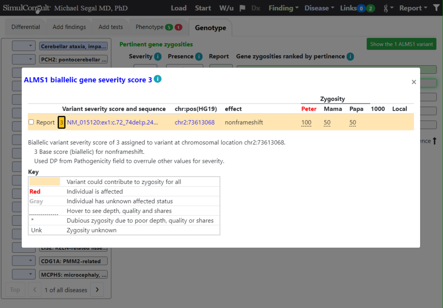Open the NM_015120 variant sequence link

click(x=112, y=123)
